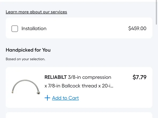Click the 3/8-in compression title text
This screenshot has width=158, height=118.
tap(90, 77)
